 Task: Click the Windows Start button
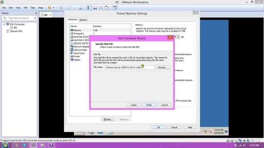pos(5,145)
